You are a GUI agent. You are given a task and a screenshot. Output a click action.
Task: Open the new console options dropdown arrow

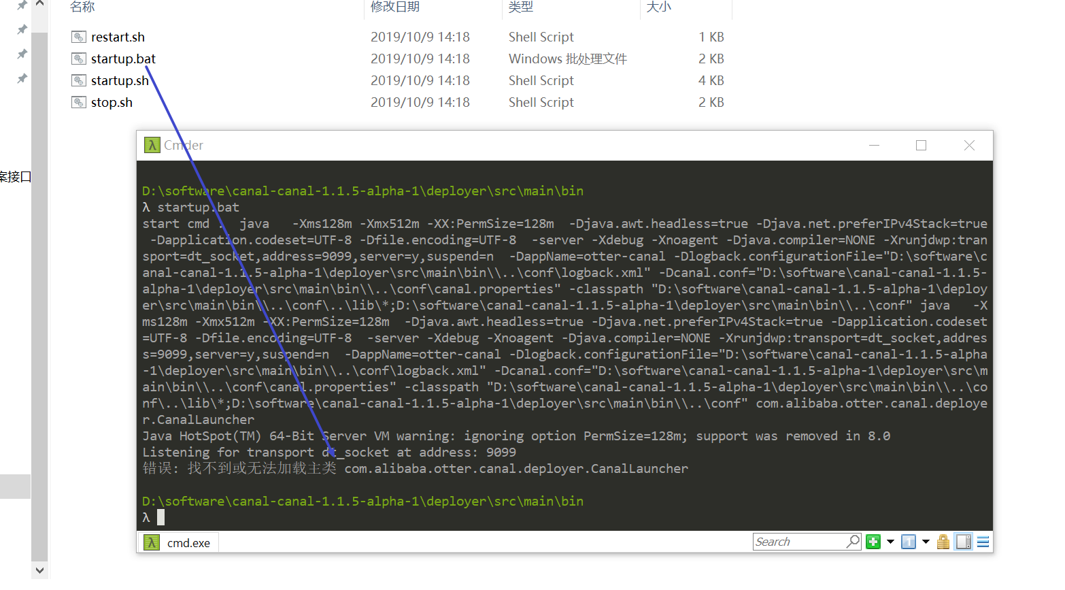click(890, 542)
